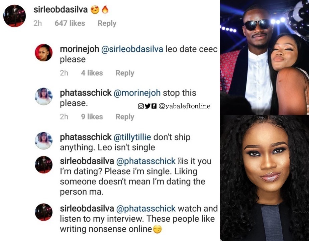Click the avatar beside the 'is it you I'm dating' comment
The height and width of the screenshot is (241, 309).
[44, 165]
